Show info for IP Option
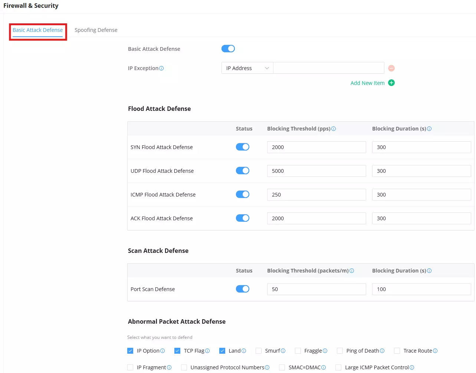This screenshot has height=373, width=476. [x=163, y=351]
